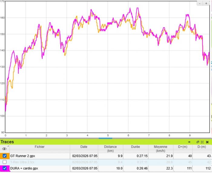Viewport: 212px width, 173px height.
Task: Enable the T-Rex Ultra 2.tcx trace checkbox
Action: [5, 162]
